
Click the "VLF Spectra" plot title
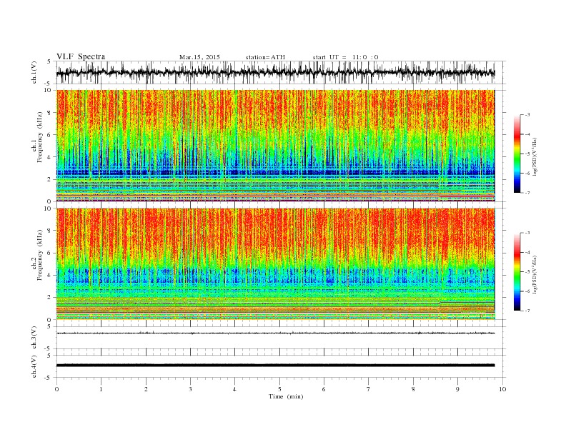(x=81, y=56)
